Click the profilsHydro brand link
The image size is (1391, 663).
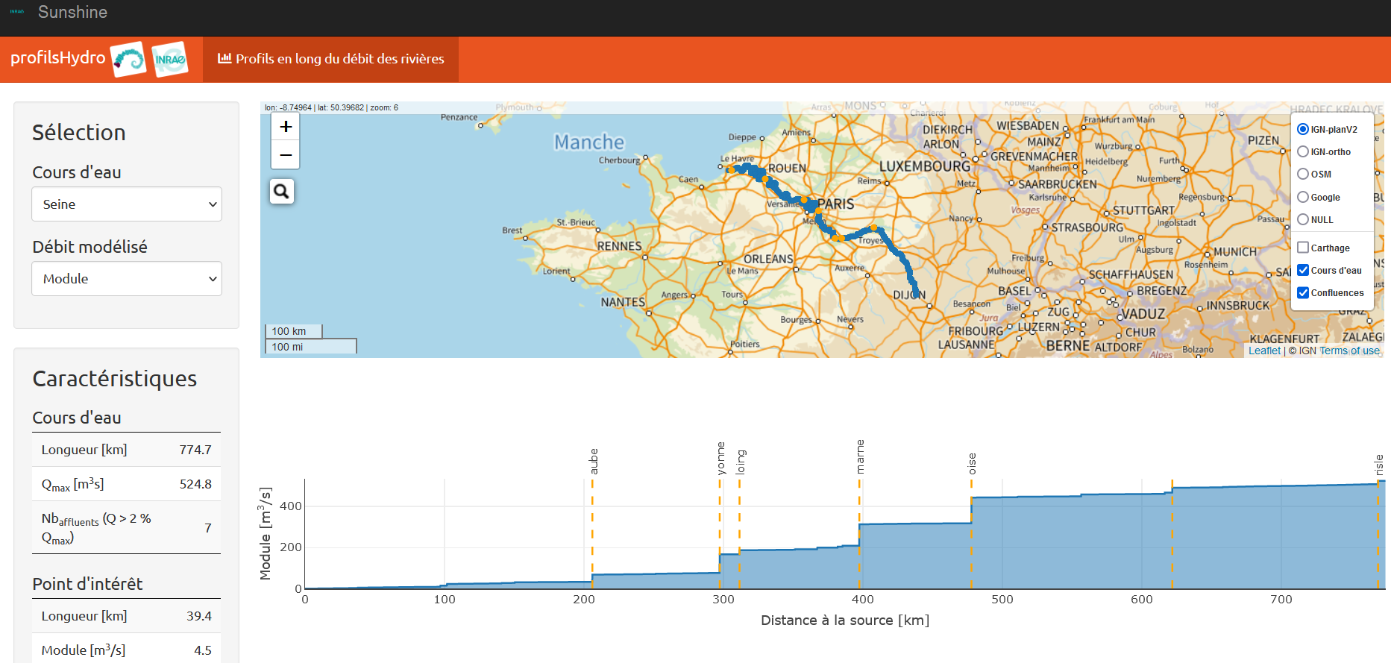pos(57,58)
